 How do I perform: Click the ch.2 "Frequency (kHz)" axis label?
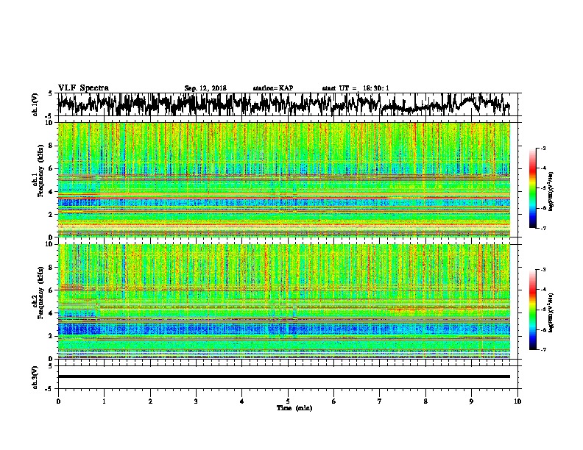(40, 293)
